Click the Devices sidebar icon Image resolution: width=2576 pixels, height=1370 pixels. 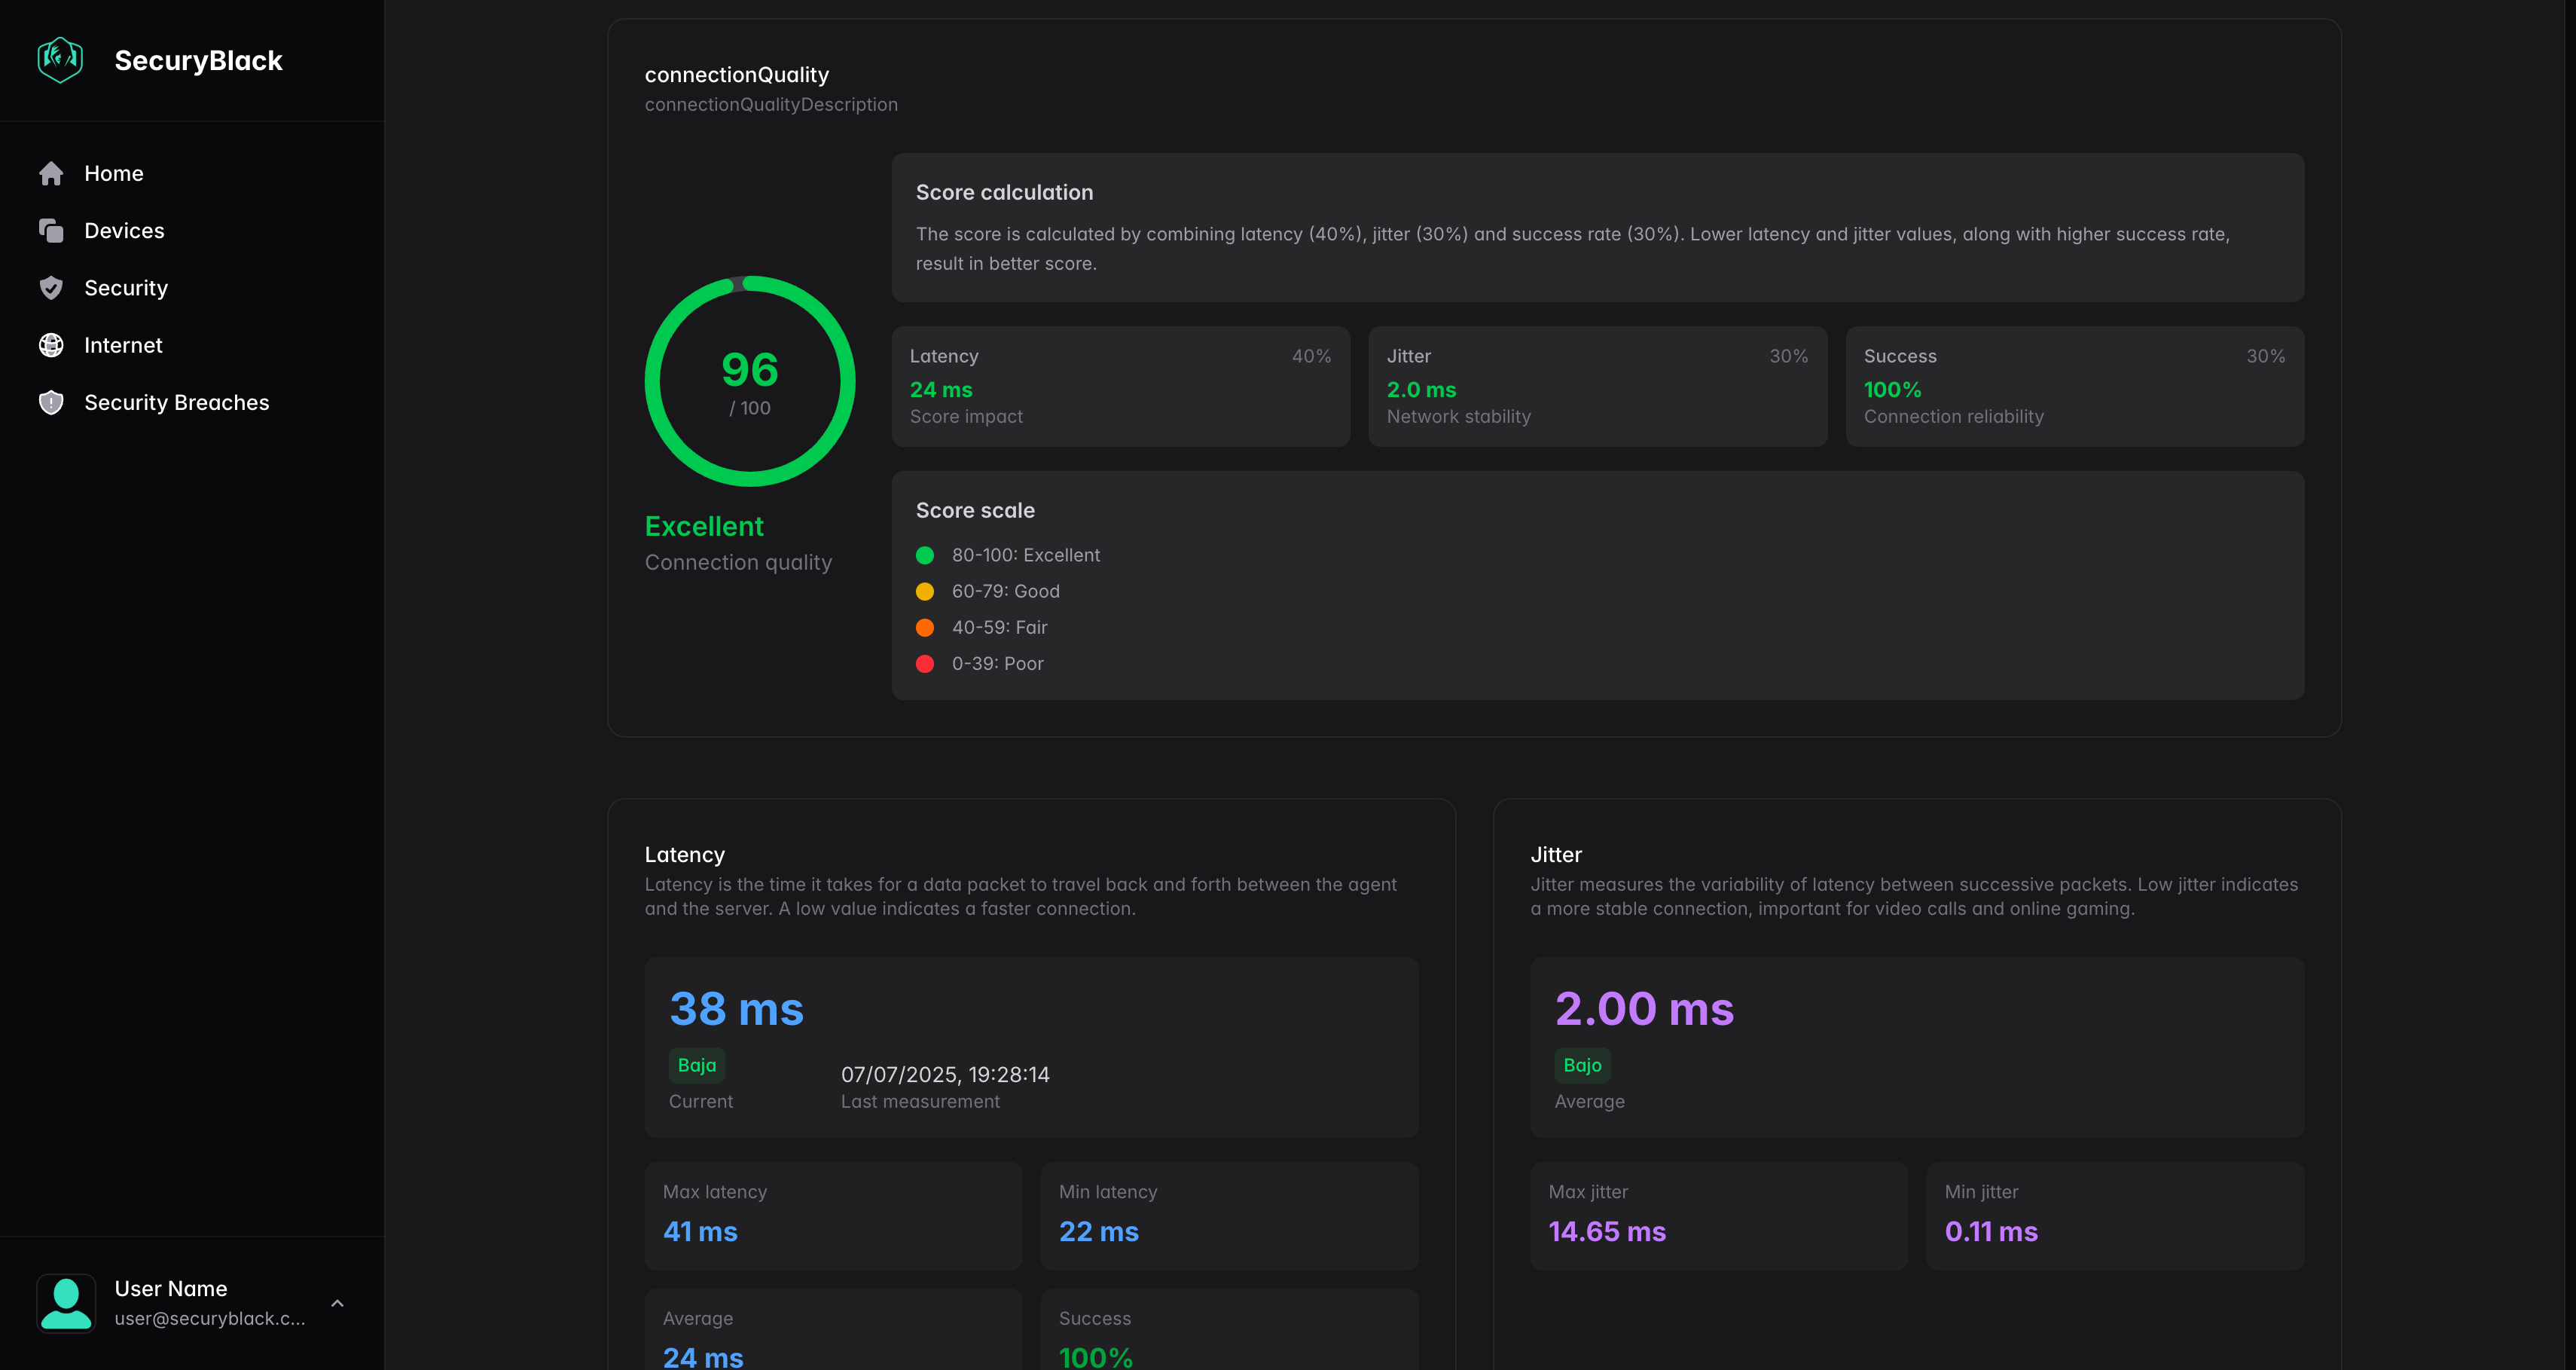pyautogui.click(x=51, y=231)
